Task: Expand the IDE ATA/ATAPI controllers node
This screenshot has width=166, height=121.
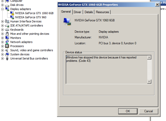Action: (x=3, y=25)
